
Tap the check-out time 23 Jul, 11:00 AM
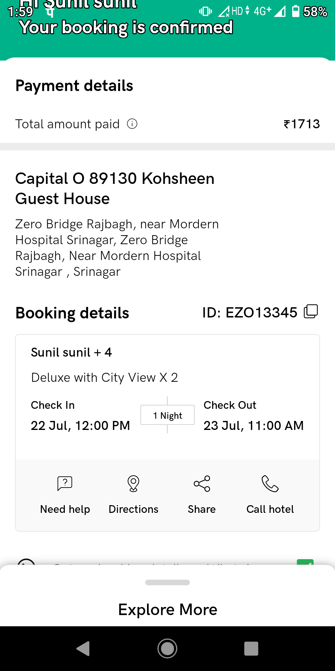[253, 426]
